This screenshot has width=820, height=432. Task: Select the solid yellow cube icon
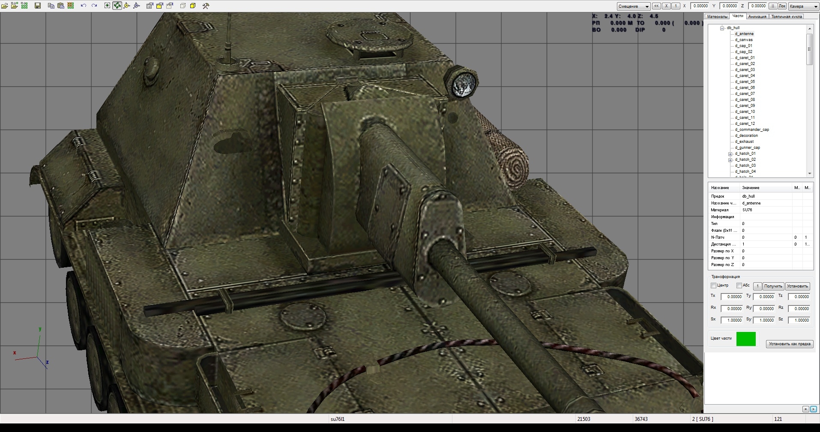[193, 6]
